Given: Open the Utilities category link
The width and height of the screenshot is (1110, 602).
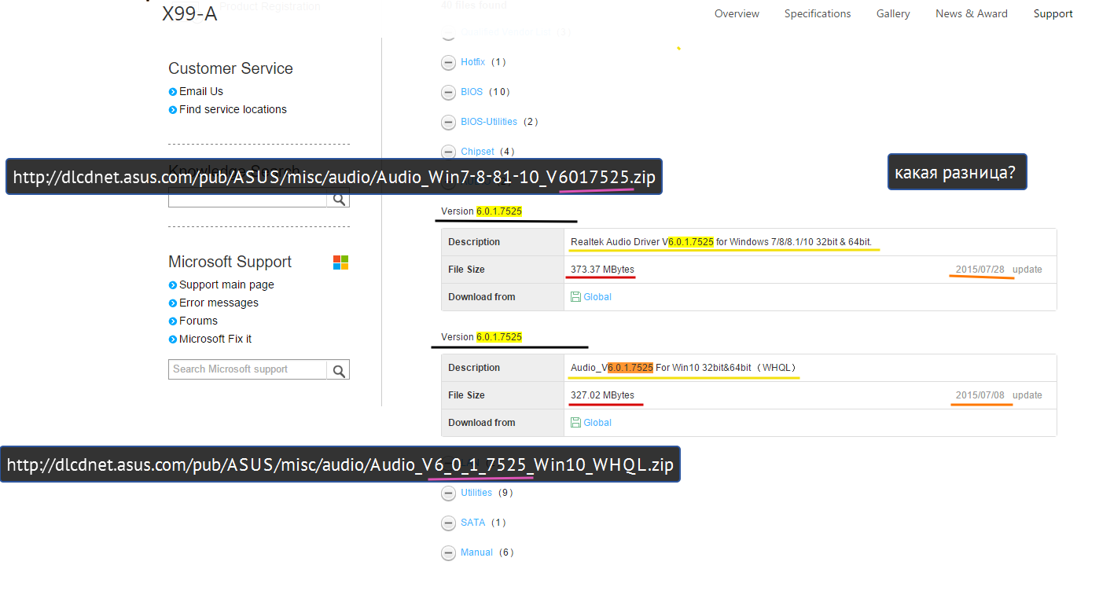Looking at the screenshot, I should click(476, 493).
